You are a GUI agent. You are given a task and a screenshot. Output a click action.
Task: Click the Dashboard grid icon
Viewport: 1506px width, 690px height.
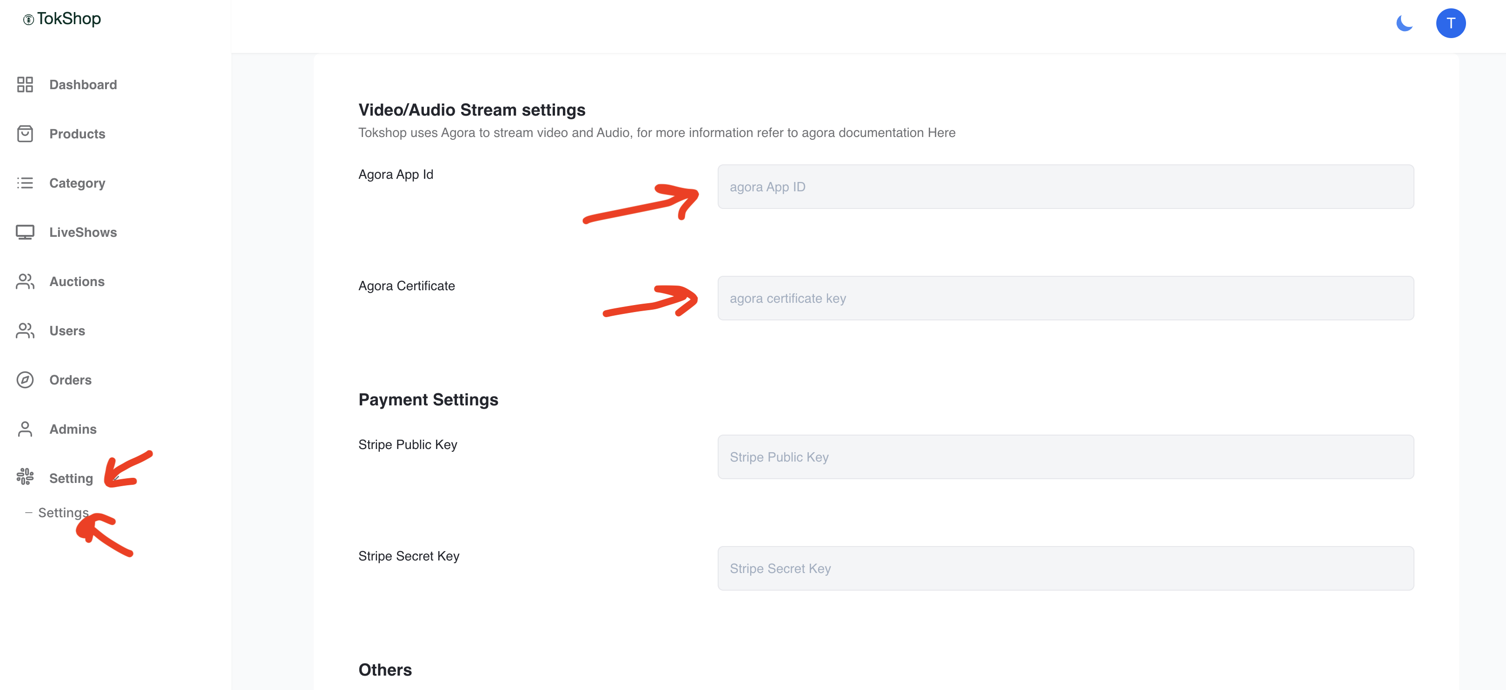(25, 85)
